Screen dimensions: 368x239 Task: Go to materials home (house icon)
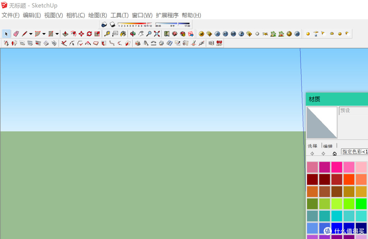point(335,153)
